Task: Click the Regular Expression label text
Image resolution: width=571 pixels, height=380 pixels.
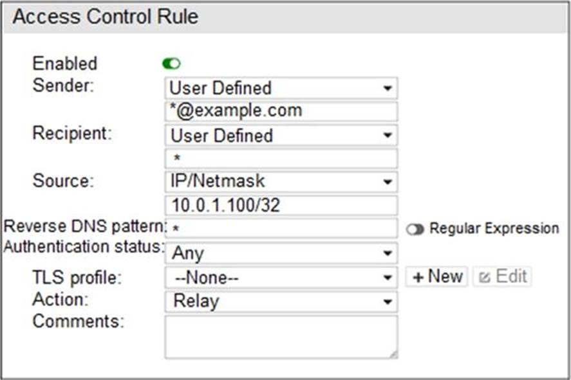Action: [494, 228]
